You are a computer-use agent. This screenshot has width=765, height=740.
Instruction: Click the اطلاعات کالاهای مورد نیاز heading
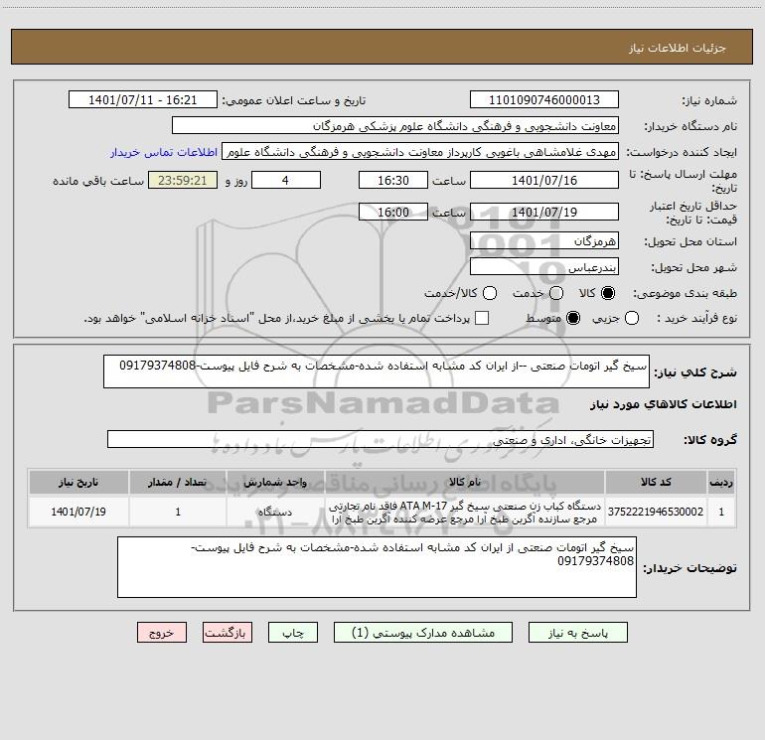pyautogui.click(x=663, y=404)
